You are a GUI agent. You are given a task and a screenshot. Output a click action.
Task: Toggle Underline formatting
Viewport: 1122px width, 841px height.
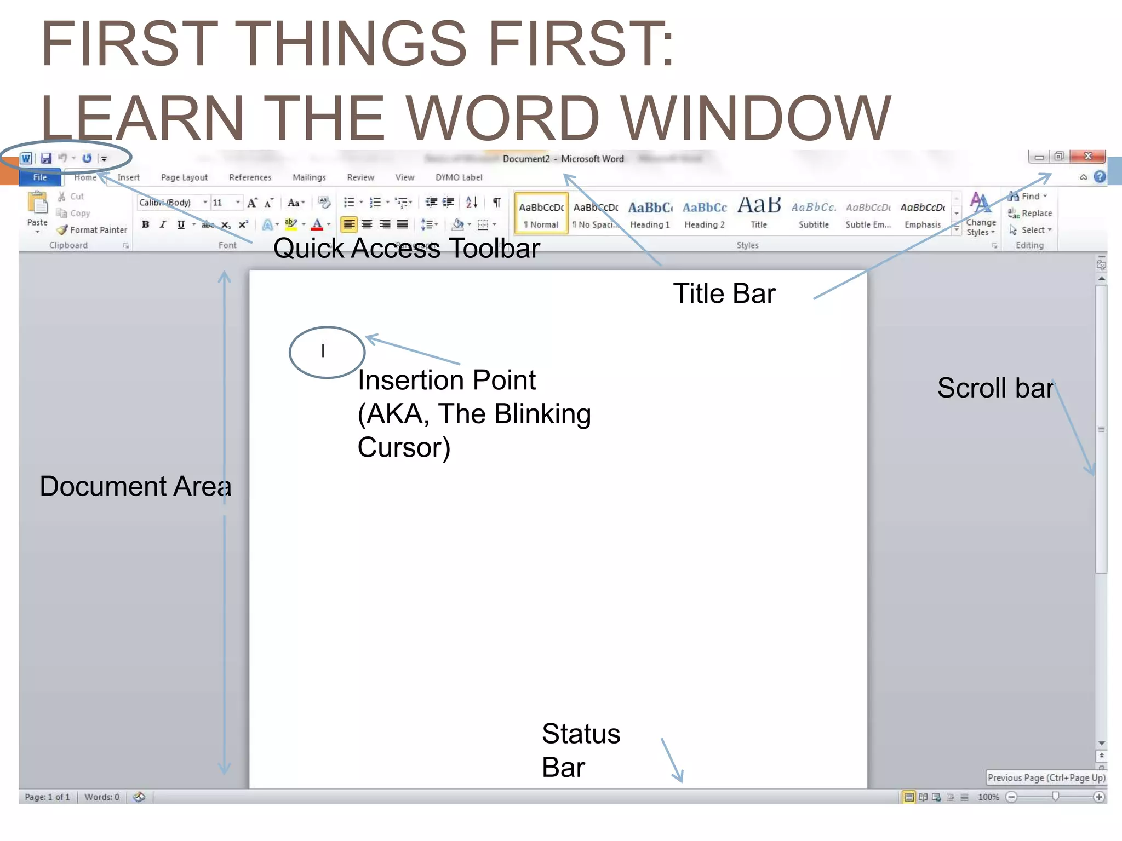[x=181, y=224]
